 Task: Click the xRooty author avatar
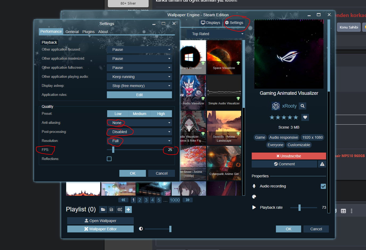(x=276, y=106)
